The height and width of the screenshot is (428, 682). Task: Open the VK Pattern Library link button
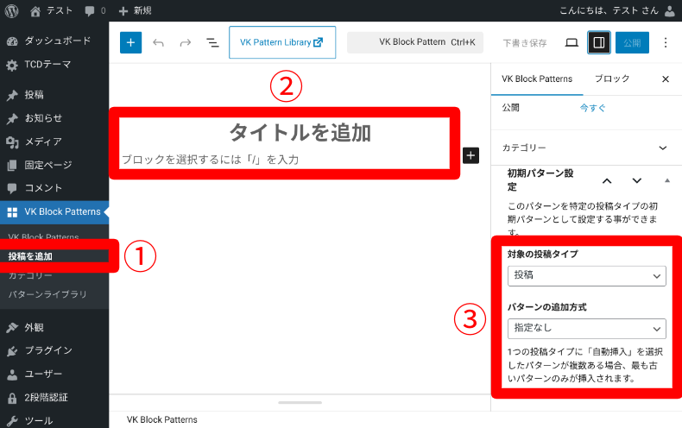[282, 42]
